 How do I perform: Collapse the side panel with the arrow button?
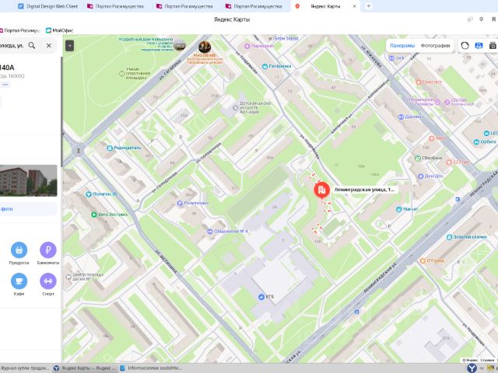(x=69, y=46)
